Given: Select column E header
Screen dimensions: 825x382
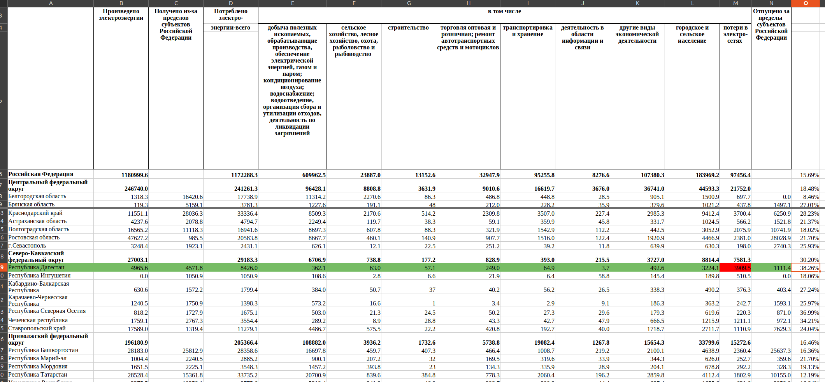Looking at the screenshot, I should tap(292, 3).
